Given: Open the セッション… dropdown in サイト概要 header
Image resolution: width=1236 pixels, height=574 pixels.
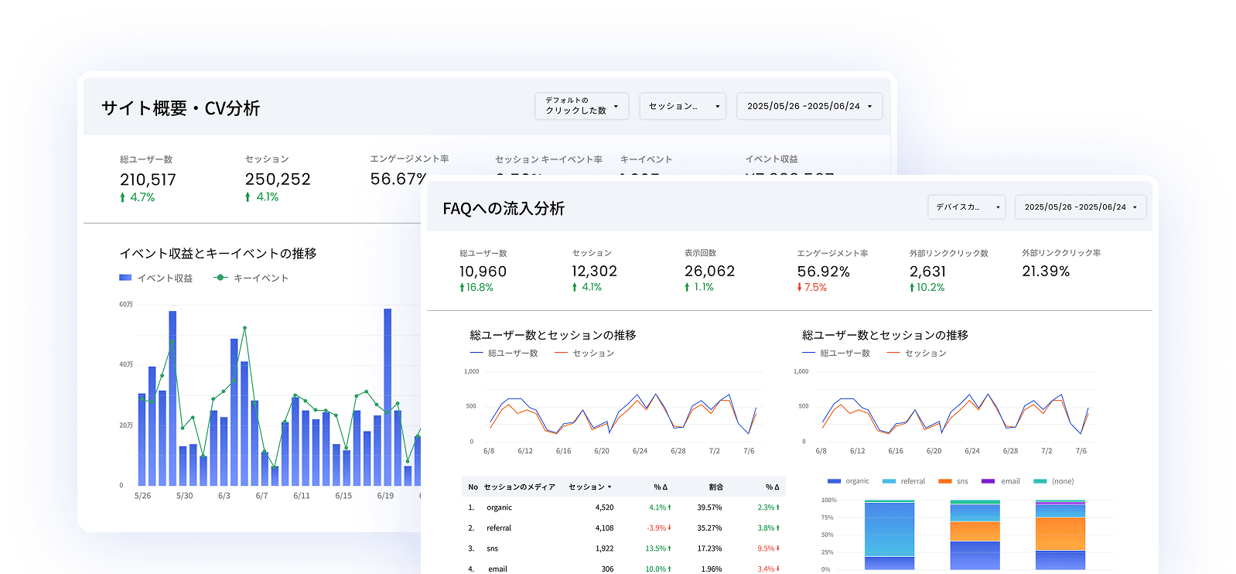Looking at the screenshot, I should click(683, 106).
